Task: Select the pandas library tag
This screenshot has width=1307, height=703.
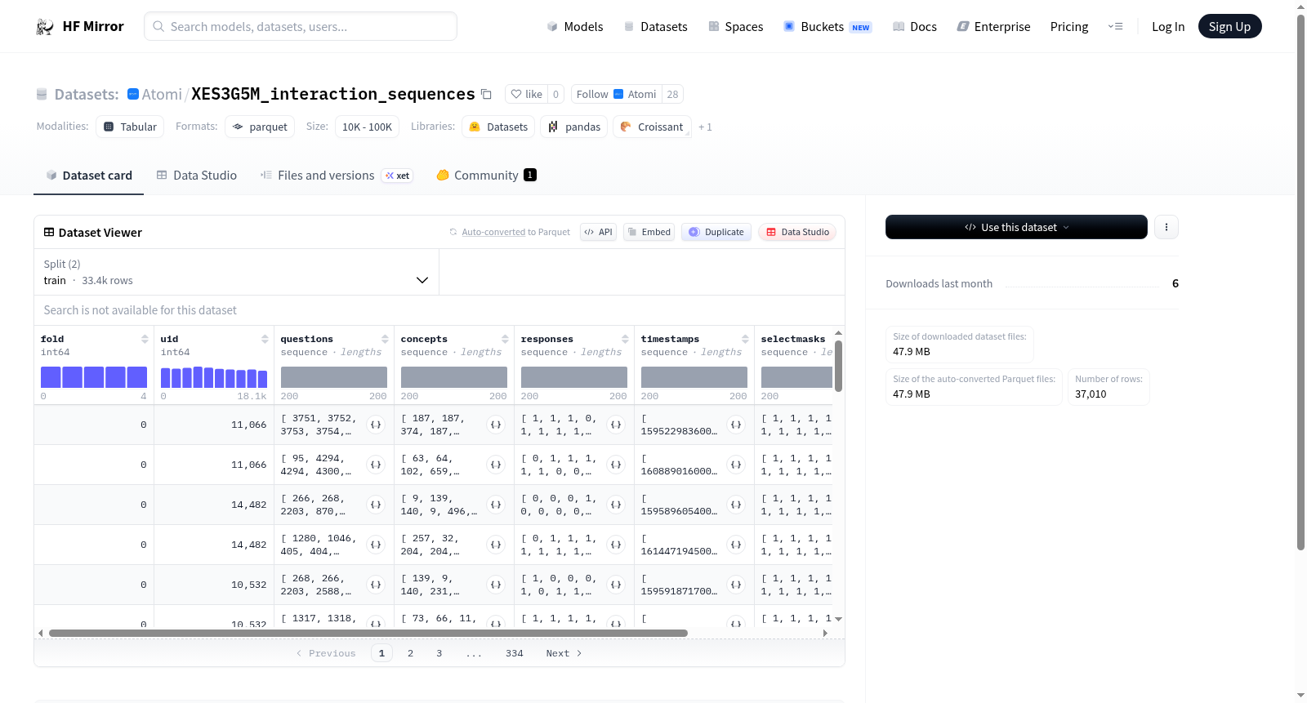Action: tap(573, 127)
